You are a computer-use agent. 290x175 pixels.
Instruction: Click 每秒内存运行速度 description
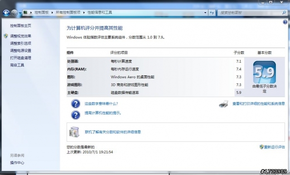coord(125,69)
